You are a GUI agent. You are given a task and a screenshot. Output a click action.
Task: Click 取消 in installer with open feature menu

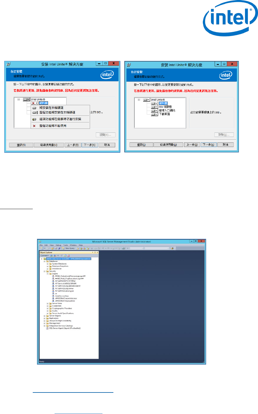pos(106,145)
